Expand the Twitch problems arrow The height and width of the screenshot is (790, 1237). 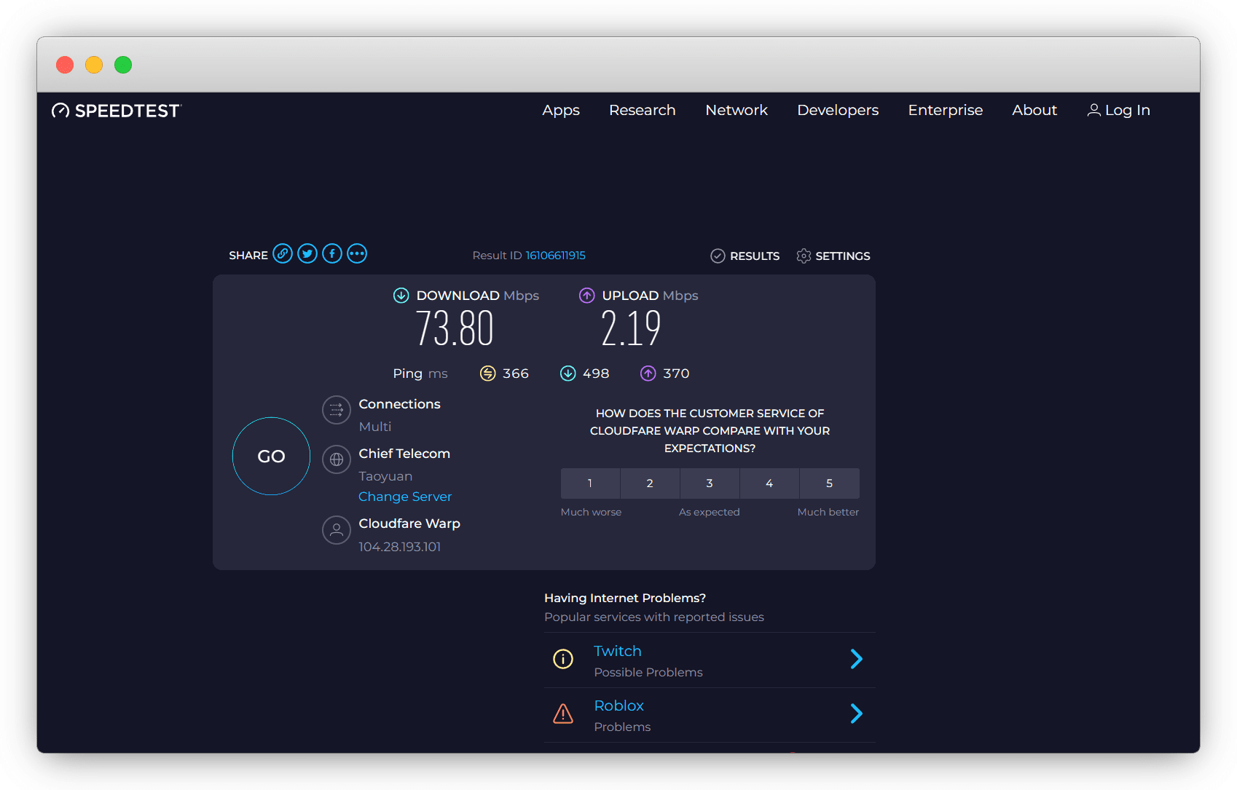[857, 659]
